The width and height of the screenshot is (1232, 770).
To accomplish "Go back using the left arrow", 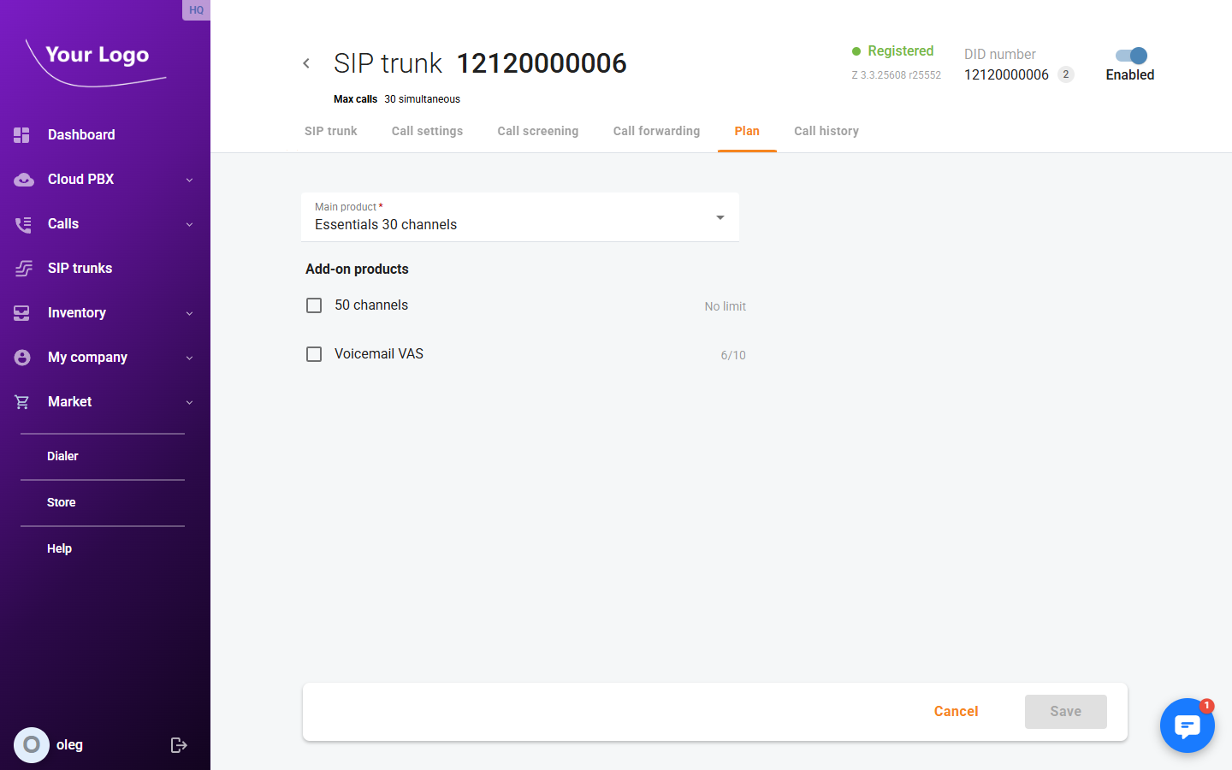I will (x=306, y=63).
